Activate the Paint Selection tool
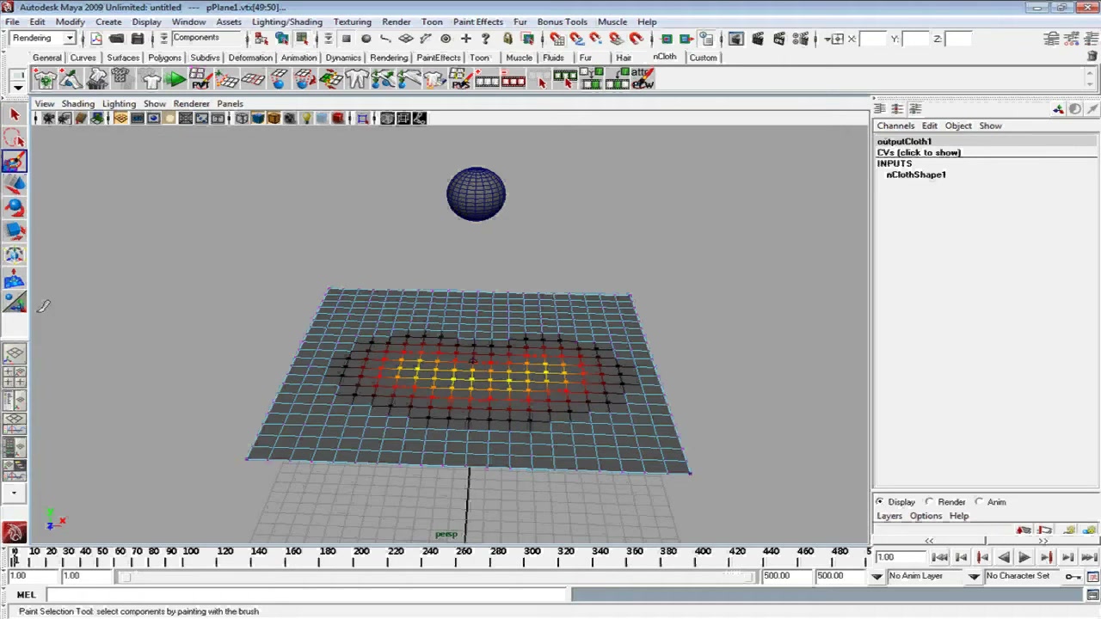 [14, 161]
